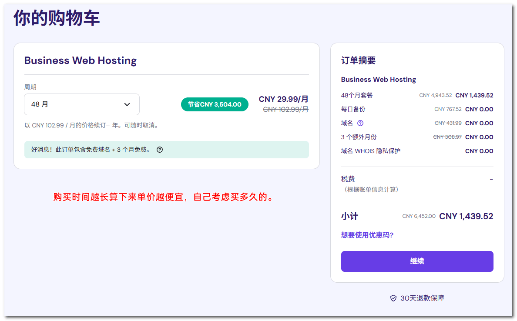Select the 域名 WHOIS 隐私保护 row
Screen dimensions: 517x321
click(370, 151)
